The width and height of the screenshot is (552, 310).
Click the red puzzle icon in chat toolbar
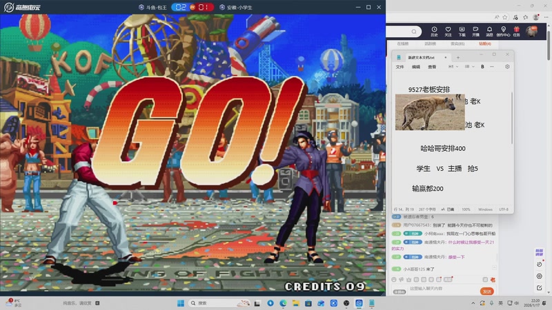[x=493, y=280]
